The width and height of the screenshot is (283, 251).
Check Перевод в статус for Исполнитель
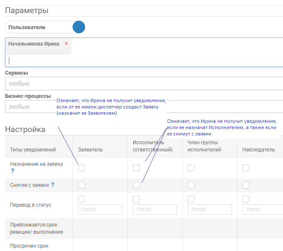136,199
